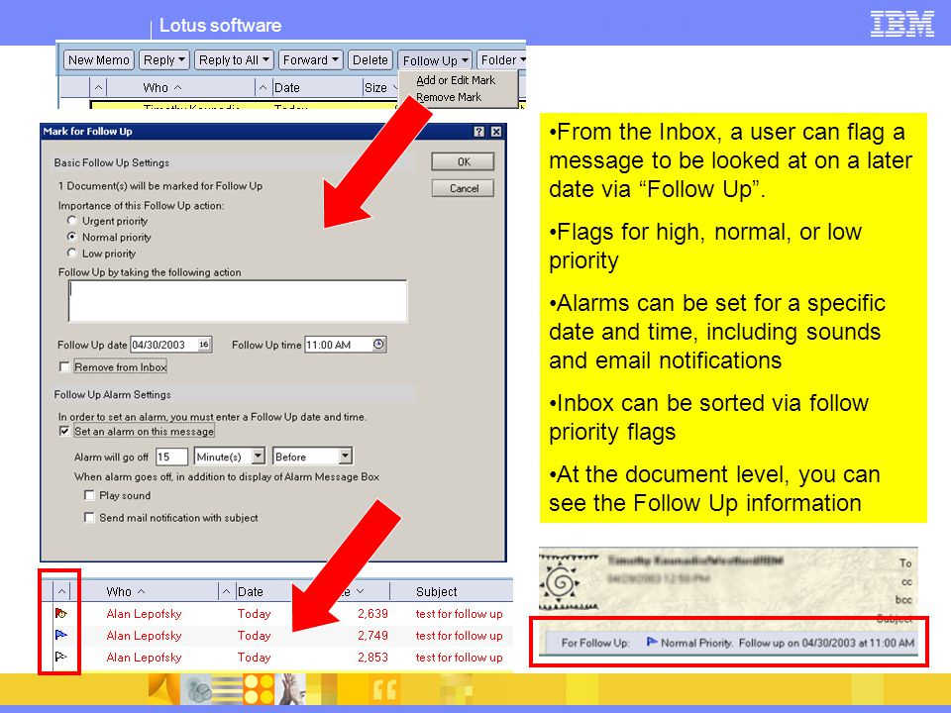The image size is (951, 713).
Task: Enable Send mail notification with subject
Action: [89, 517]
